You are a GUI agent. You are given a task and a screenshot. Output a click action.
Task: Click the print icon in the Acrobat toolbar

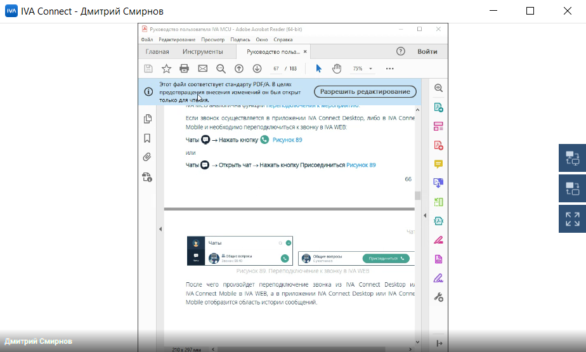tap(184, 68)
